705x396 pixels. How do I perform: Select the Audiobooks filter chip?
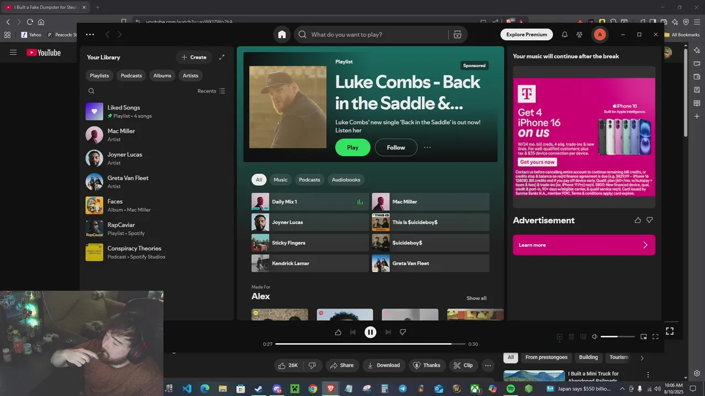click(346, 180)
